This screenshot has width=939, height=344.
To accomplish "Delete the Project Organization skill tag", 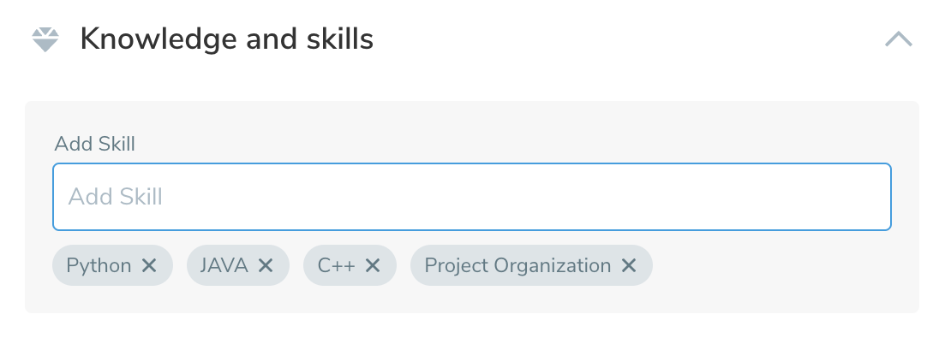I will pos(629,265).
